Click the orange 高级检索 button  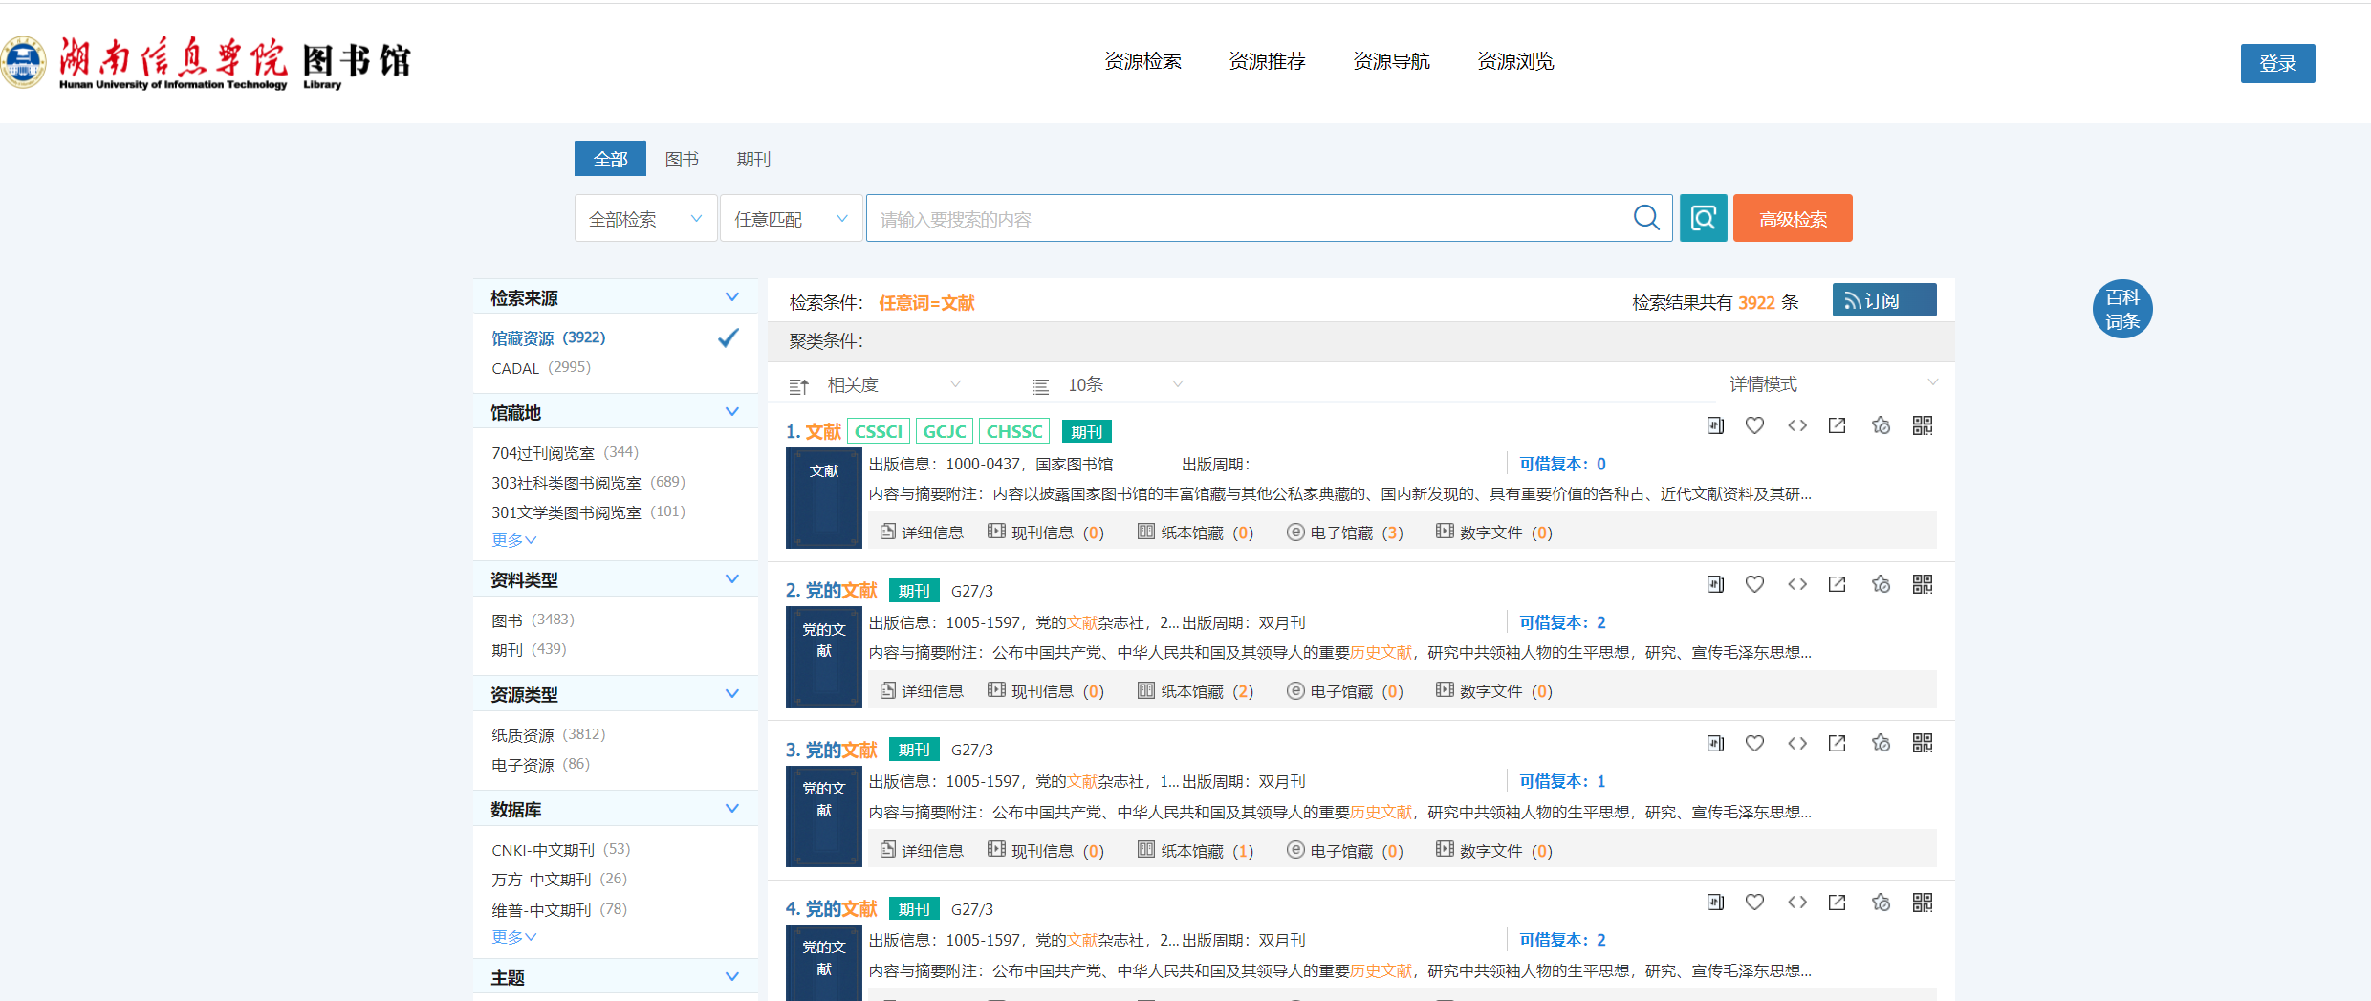click(1792, 218)
